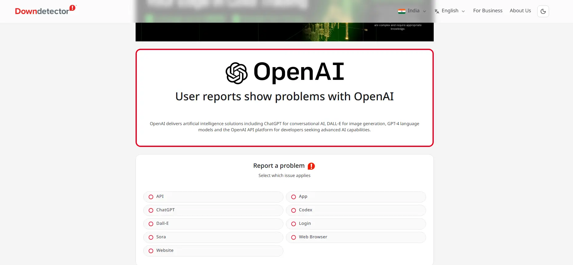Choose ChatGPT as the problem

213,210
